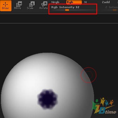The height and width of the screenshot is (118, 118).
Task: Toggle the Rgb paint mode
Action: [74, 2]
